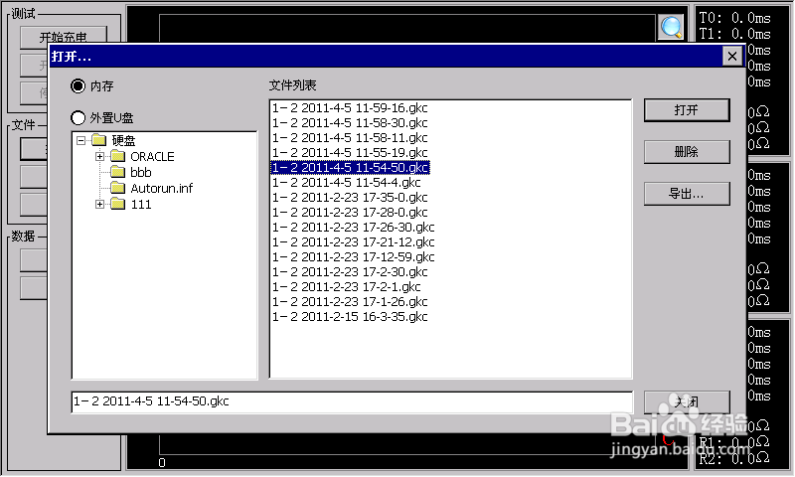Click the 硬盘 folder icon
795x477 pixels.
pyautogui.click(x=98, y=140)
